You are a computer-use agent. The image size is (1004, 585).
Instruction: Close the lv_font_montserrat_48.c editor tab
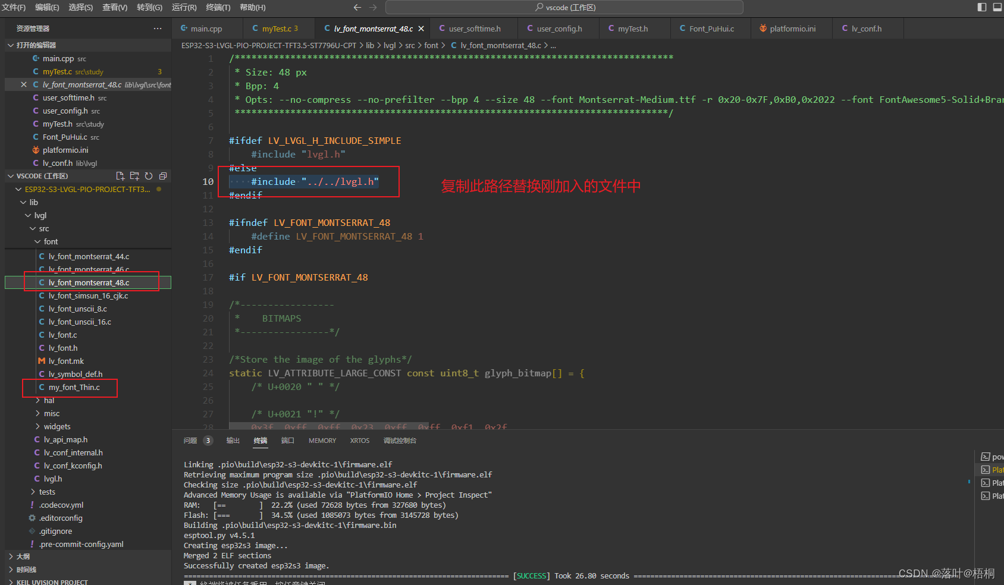point(421,29)
